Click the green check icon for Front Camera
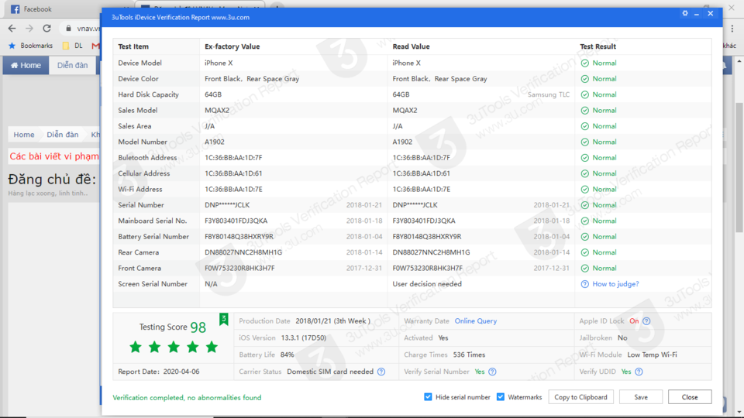Viewport: 744px width, 418px height. coord(584,269)
